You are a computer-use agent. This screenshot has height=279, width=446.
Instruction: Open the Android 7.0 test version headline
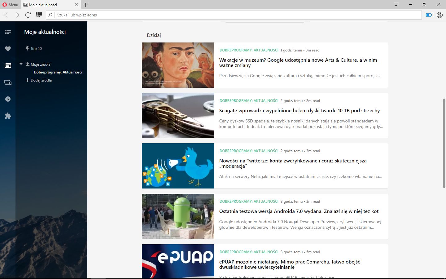(299, 211)
